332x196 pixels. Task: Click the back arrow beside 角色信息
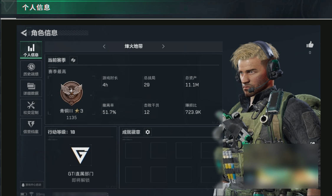point(24,33)
